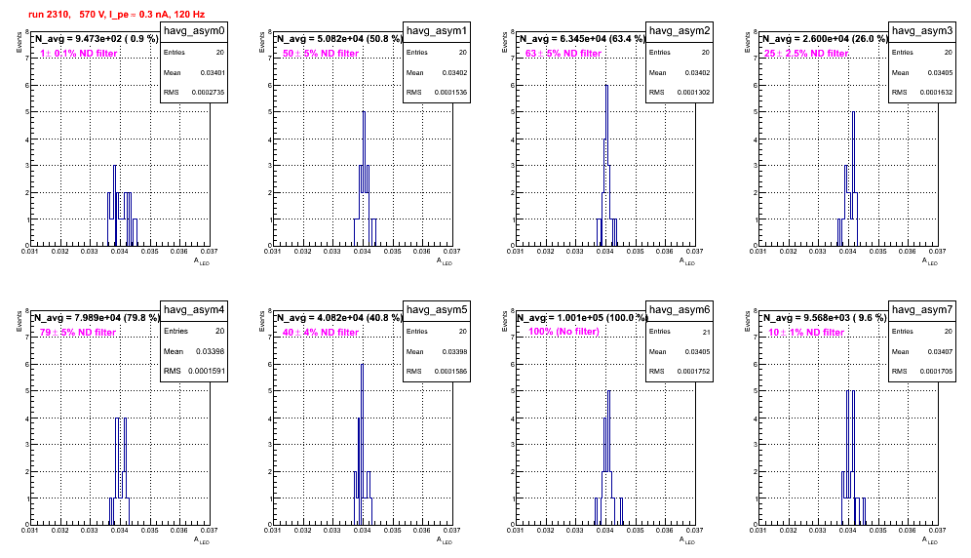Screen dimensions: 971x558
Task: Click the N_avg = 6.345e+04 label
Action: coord(582,39)
